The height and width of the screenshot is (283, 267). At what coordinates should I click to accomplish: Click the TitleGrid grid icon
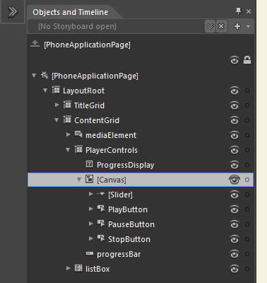(67, 105)
